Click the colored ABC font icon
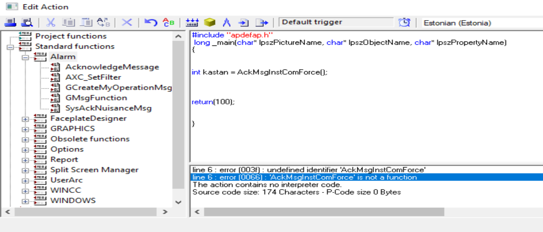Viewport: 543px width, 232px height. pyautogui.click(x=168, y=23)
